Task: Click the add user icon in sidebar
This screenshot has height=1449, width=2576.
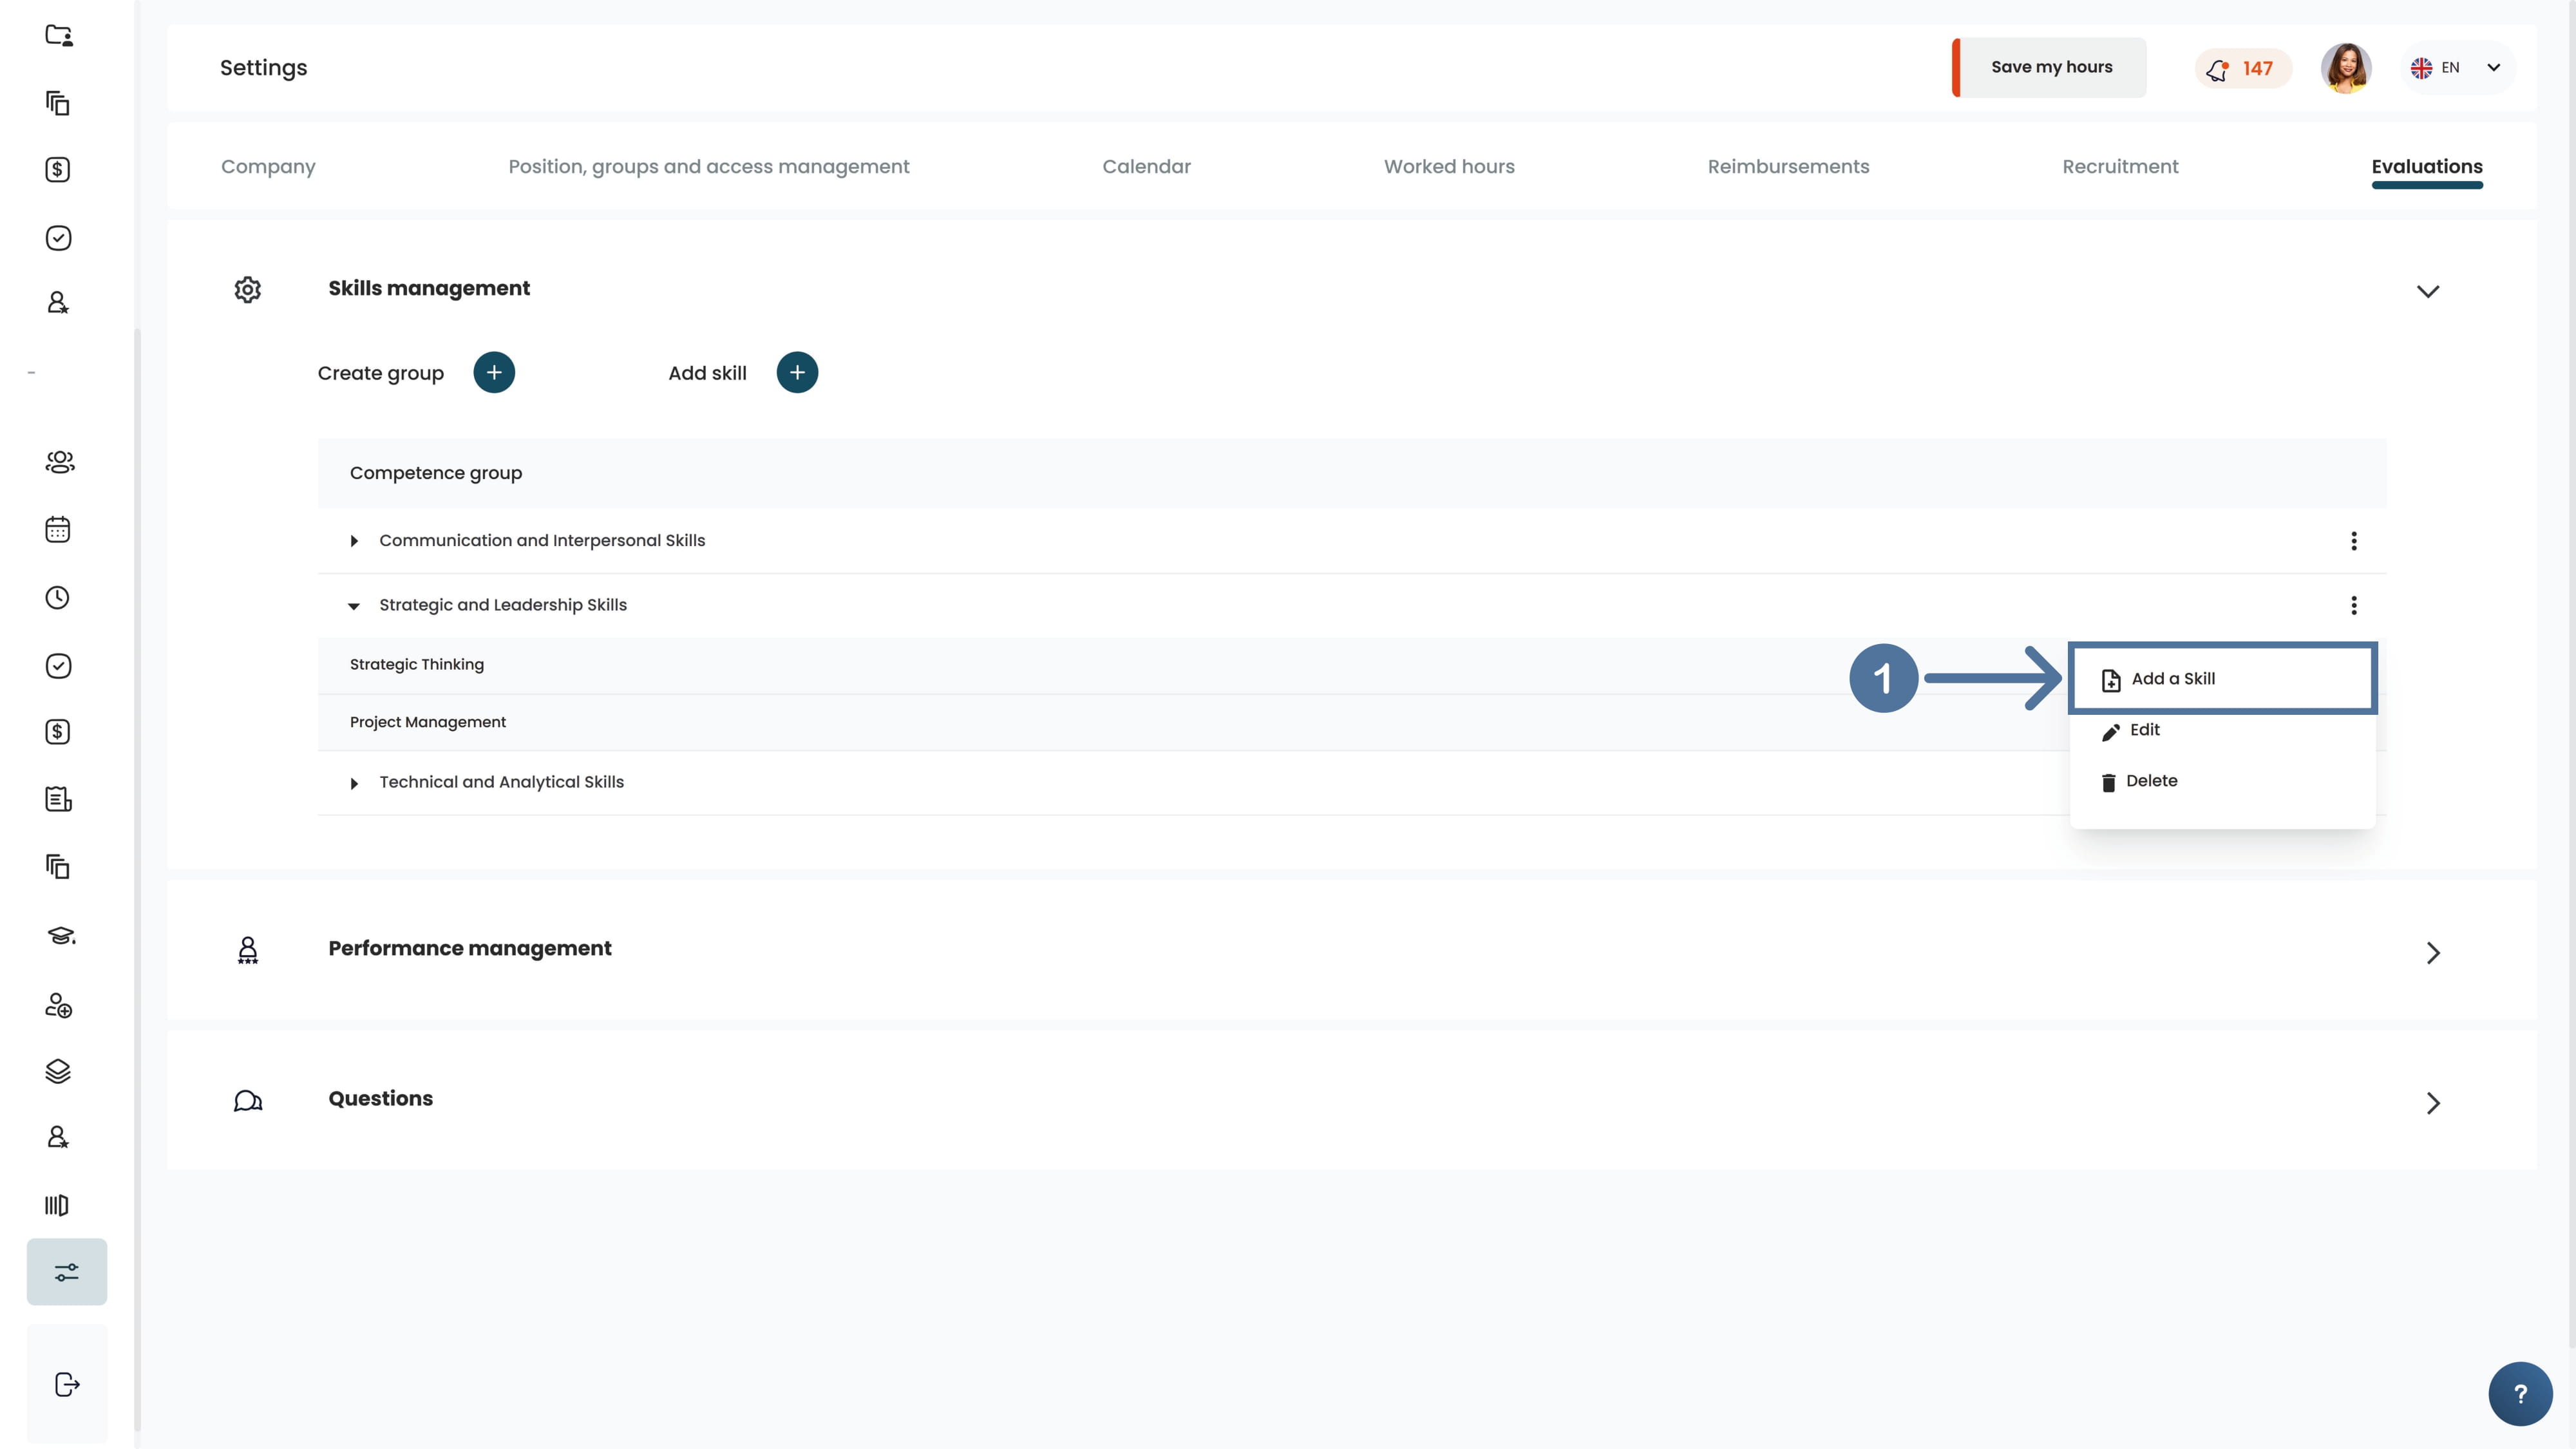Action: (58, 1005)
